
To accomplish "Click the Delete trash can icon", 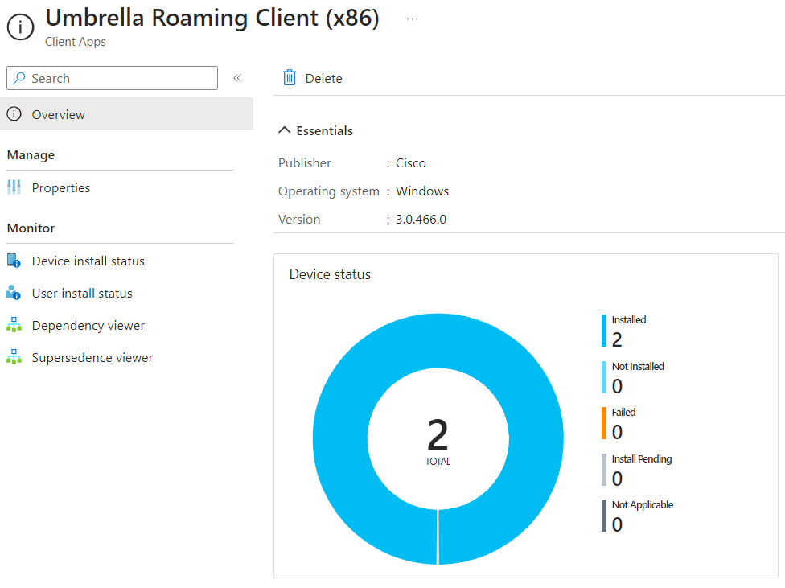I will click(x=290, y=78).
